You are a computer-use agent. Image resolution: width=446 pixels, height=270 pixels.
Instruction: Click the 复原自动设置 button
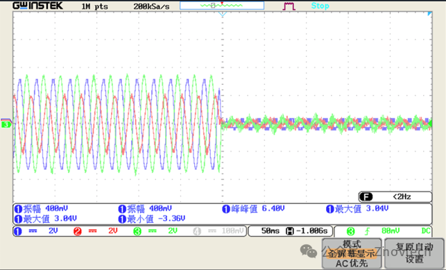coord(414,253)
